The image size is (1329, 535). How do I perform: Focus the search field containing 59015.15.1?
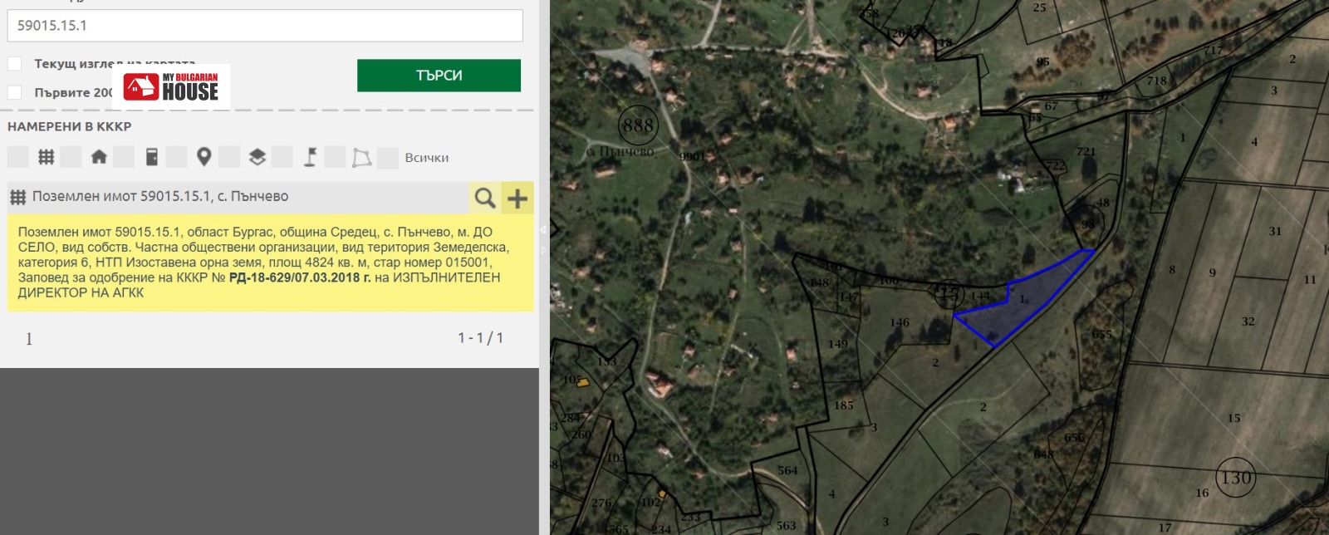click(265, 26)
